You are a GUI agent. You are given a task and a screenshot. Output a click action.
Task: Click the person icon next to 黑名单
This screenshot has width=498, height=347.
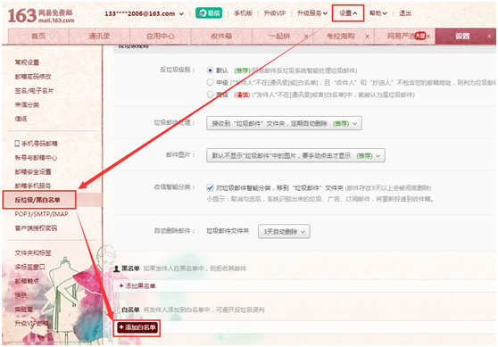pyautogui.click(x=117, y=269)
